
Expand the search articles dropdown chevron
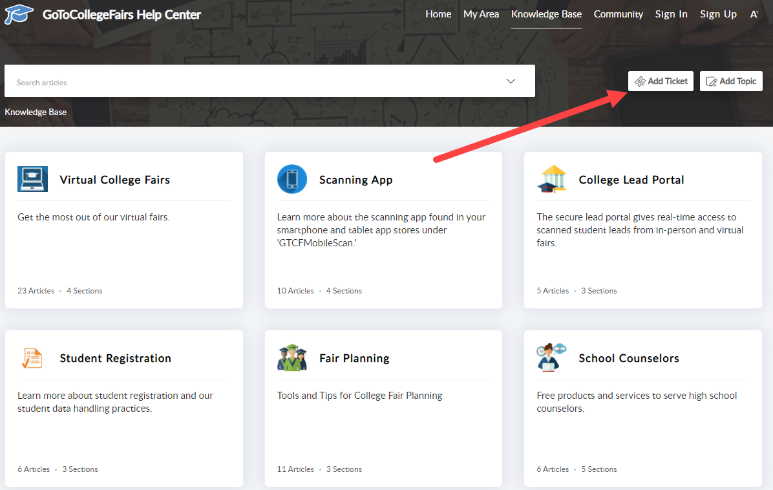pyautogui.click(x=511, y=81)
